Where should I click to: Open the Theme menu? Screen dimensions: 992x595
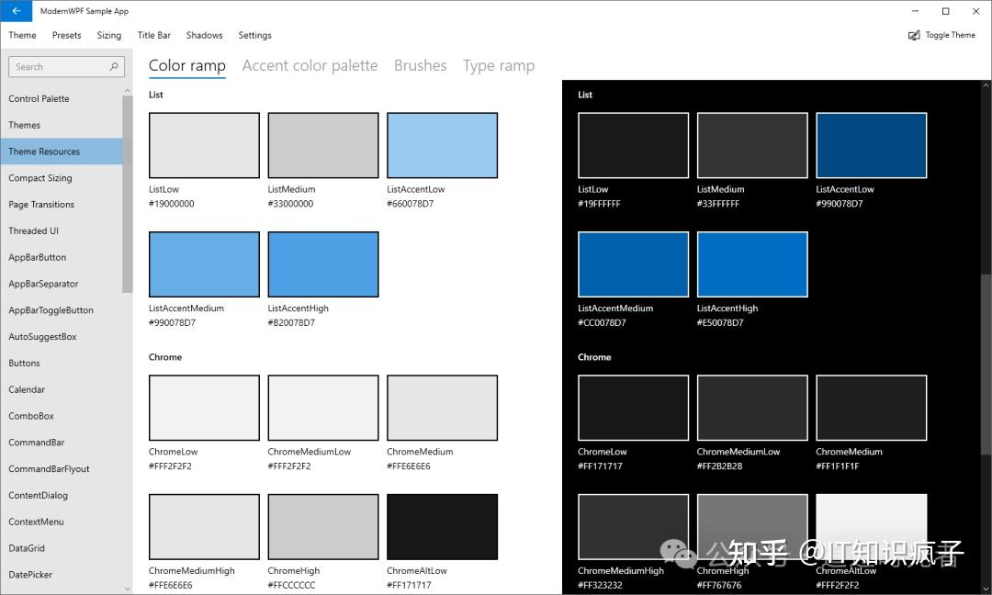click(x=22, y=35)
